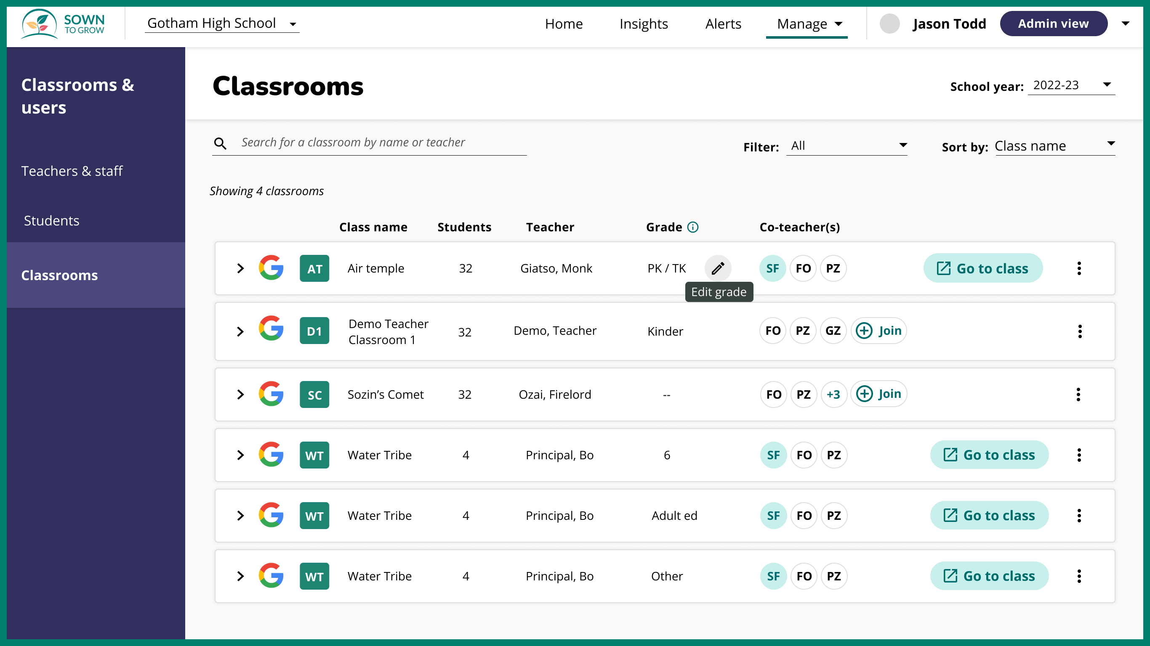
Task: Open the Insights tab
Action: (x=643, y=24)
